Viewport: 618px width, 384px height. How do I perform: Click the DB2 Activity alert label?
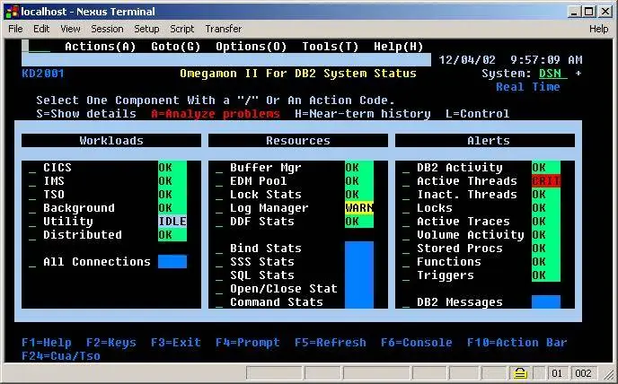coord(460,168)
